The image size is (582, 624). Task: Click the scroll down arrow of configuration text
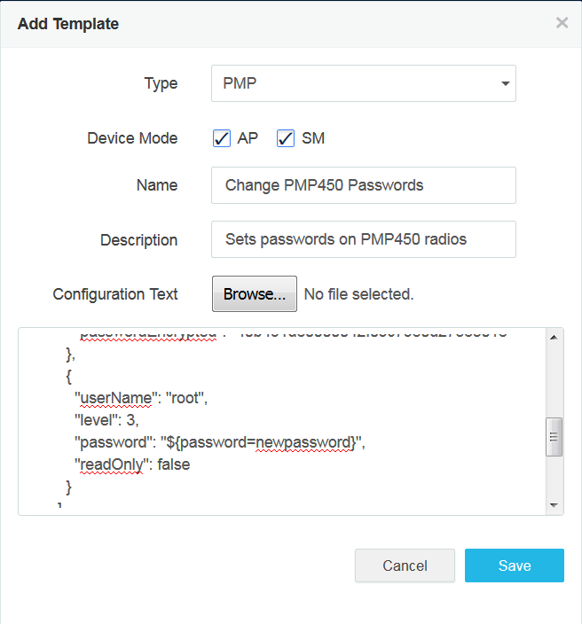554,505
